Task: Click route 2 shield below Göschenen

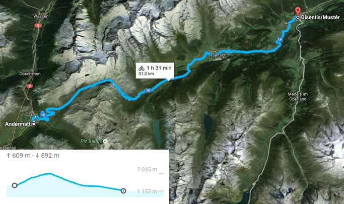Action: [30, 86]
